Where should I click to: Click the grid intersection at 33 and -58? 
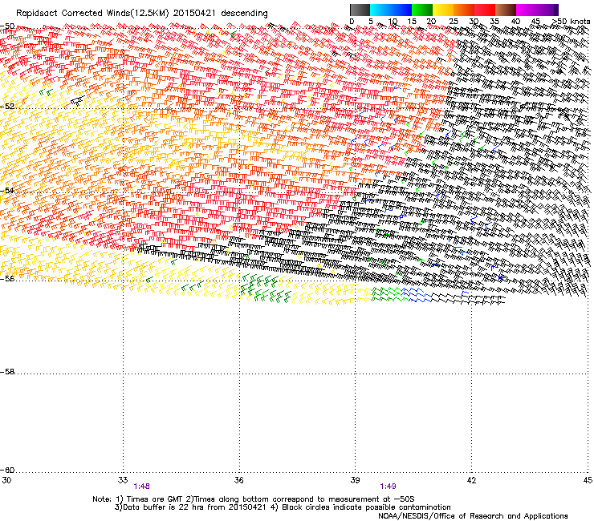click(123, 374)
